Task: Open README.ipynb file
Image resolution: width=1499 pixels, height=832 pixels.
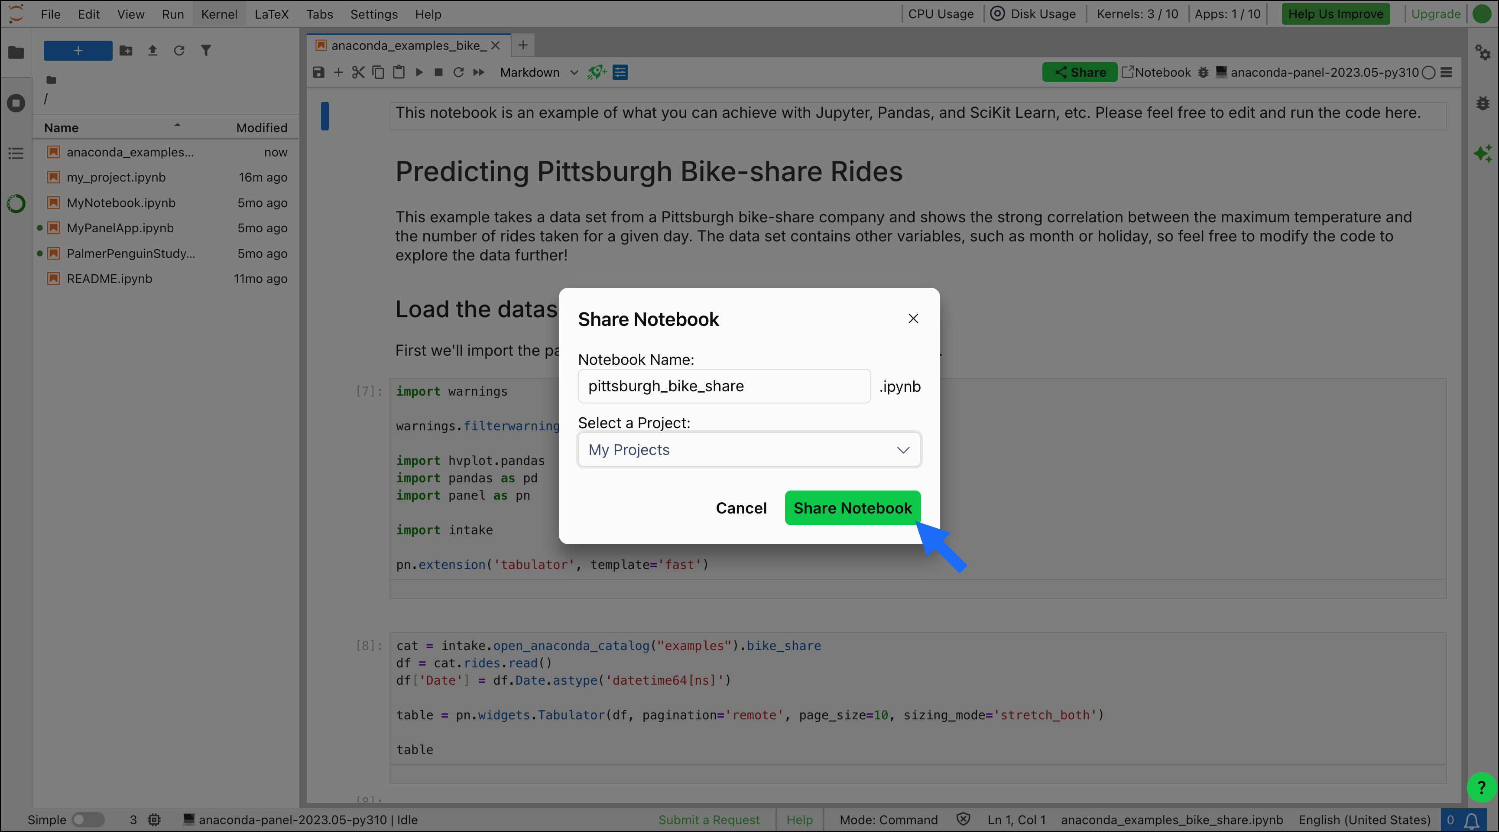Action: point(166,278)
